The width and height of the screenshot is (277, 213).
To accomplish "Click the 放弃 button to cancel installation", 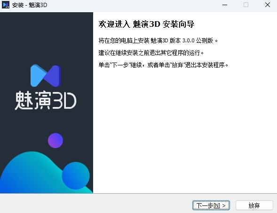I will click(x=254, y=205).
